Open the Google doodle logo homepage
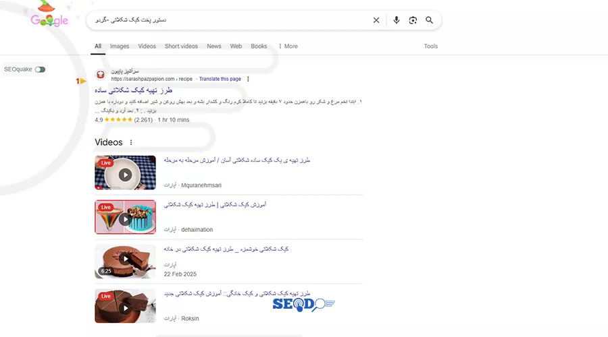Screen dimensions: 608x337 coord(49,16)
